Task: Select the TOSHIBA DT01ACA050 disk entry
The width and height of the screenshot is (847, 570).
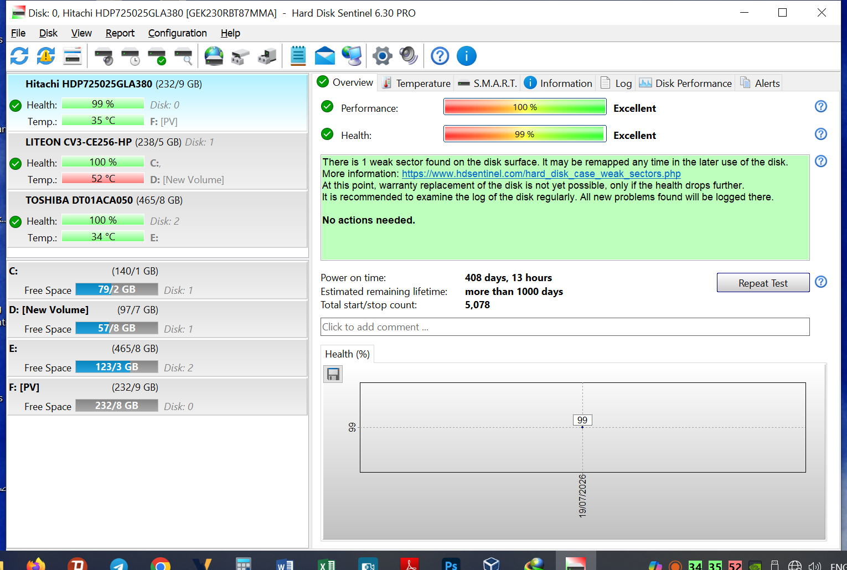Action: (158, 219)
